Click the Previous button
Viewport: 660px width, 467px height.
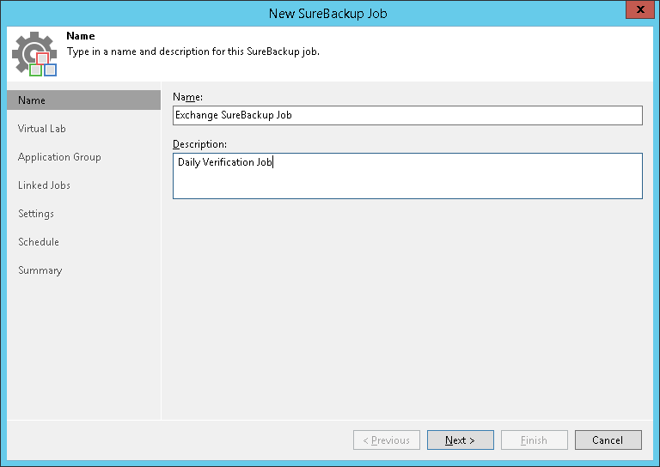387,440
